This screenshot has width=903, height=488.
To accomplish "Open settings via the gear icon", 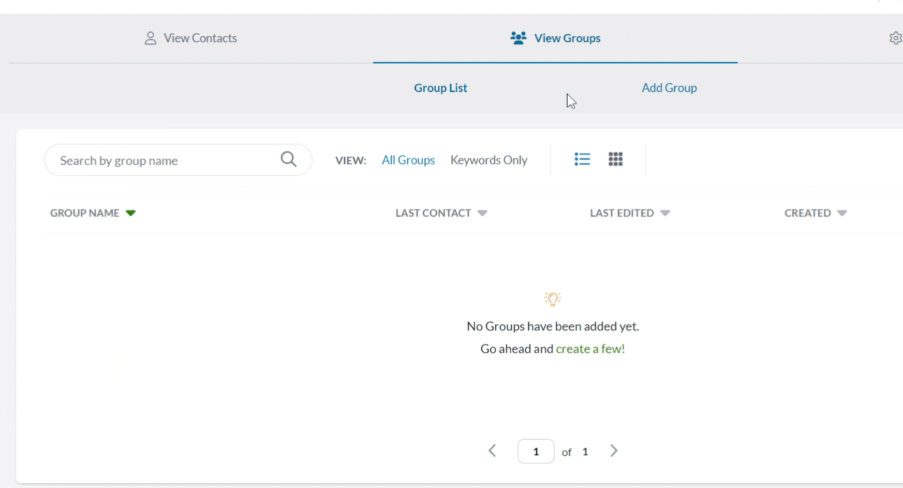I will 895,38.
